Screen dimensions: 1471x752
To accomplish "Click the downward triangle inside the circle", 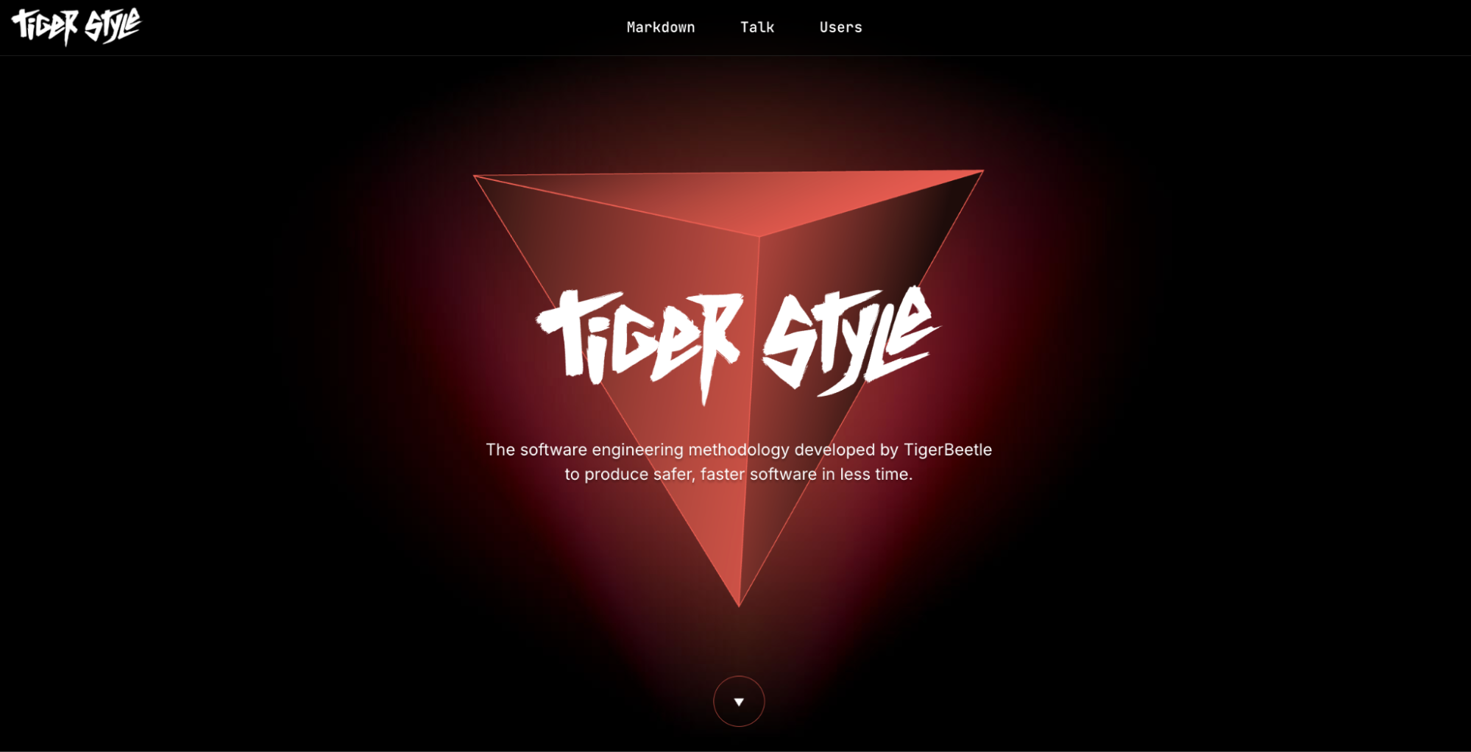I will 739,702.
